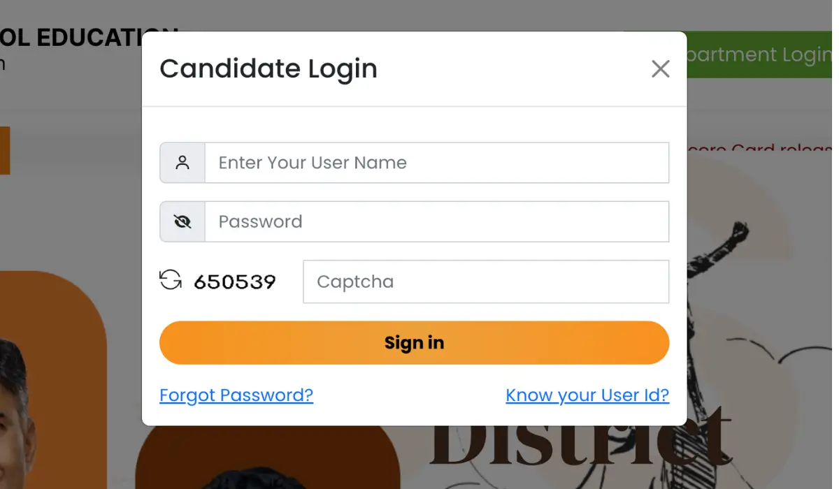Refresh the captcha code
Viewport: 839px width, 489px height.
tap(171, 280)
